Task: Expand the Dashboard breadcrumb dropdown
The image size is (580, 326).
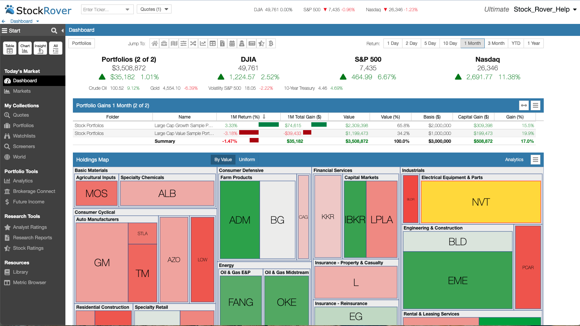Action: tap(38, 21)
